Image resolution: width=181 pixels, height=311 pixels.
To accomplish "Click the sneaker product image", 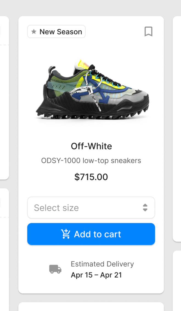I will pos(92,90).
